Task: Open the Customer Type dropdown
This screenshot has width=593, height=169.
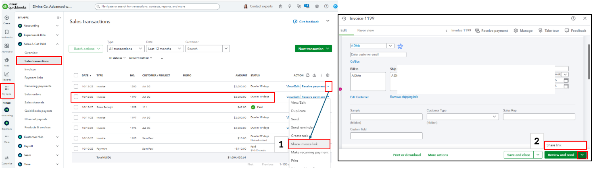Action: 463,117
